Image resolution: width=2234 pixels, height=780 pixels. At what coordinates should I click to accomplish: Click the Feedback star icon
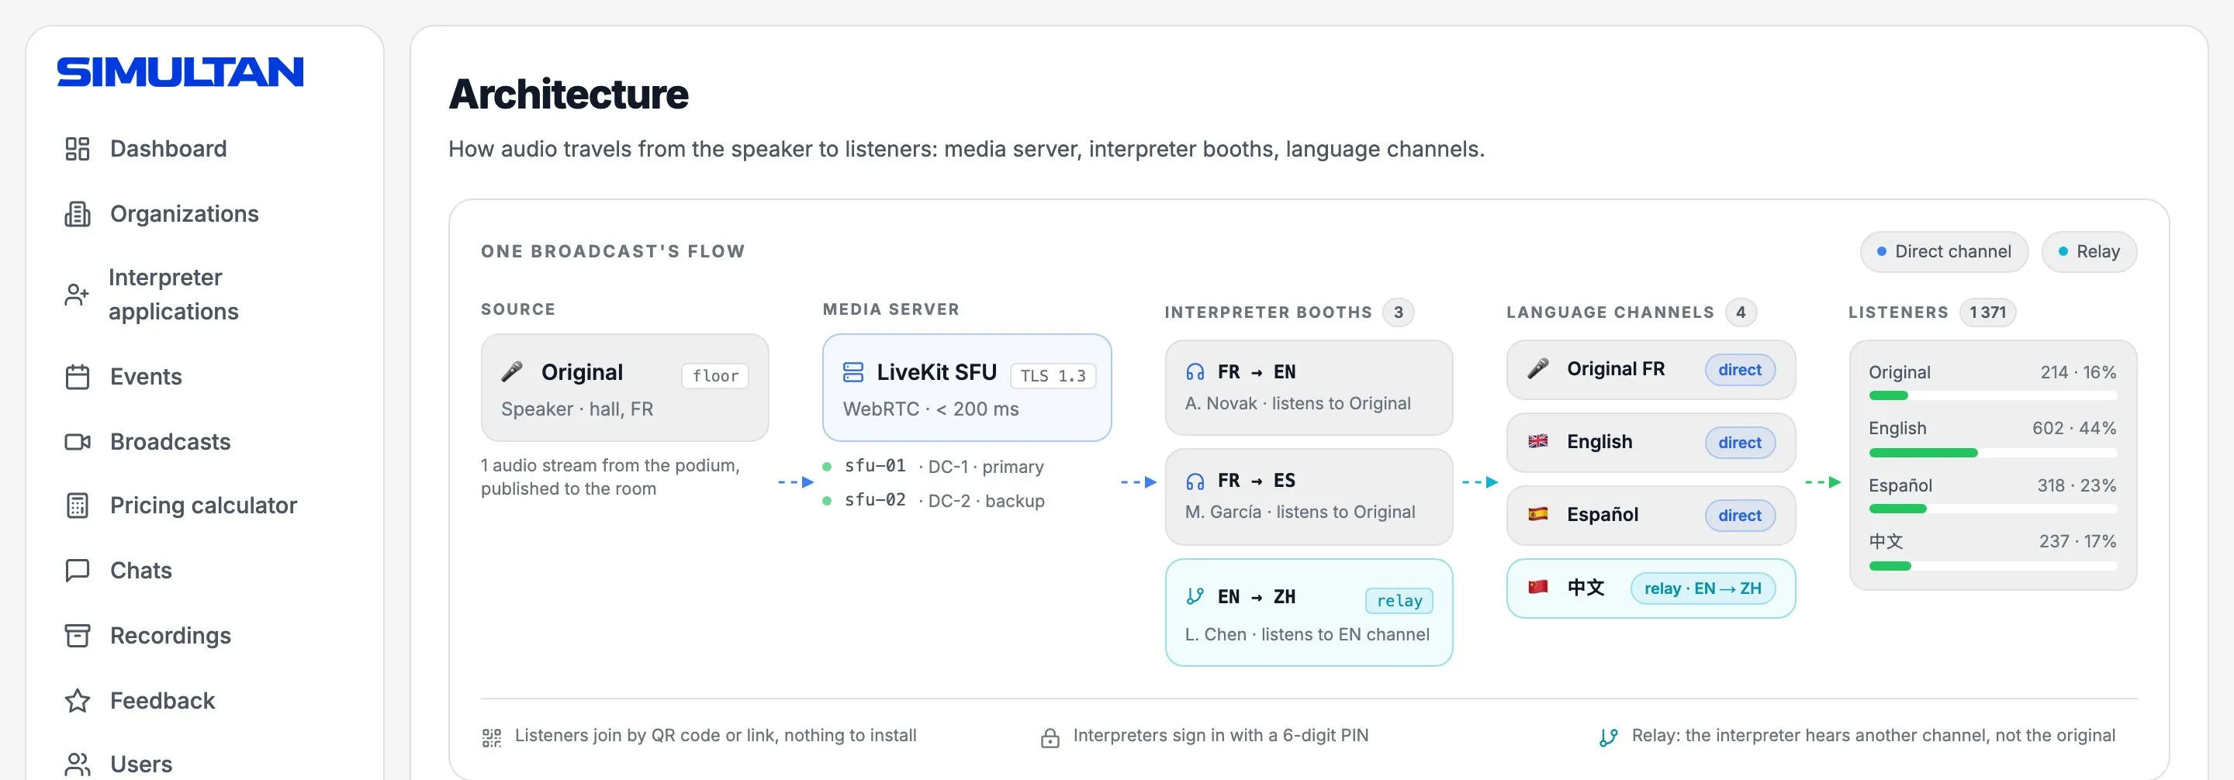pyautogui.click(x=78, y=700)
